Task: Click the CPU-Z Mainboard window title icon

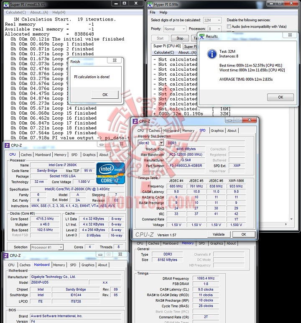Action: (6, 256)
